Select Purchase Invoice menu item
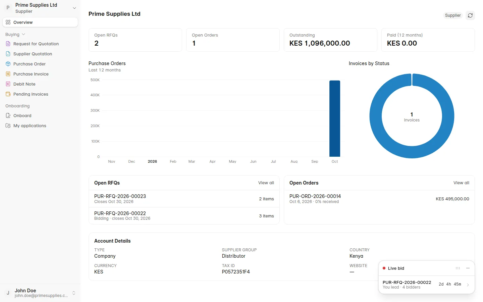The height and width of the screenshot is (302, 483). pos(40,74)
